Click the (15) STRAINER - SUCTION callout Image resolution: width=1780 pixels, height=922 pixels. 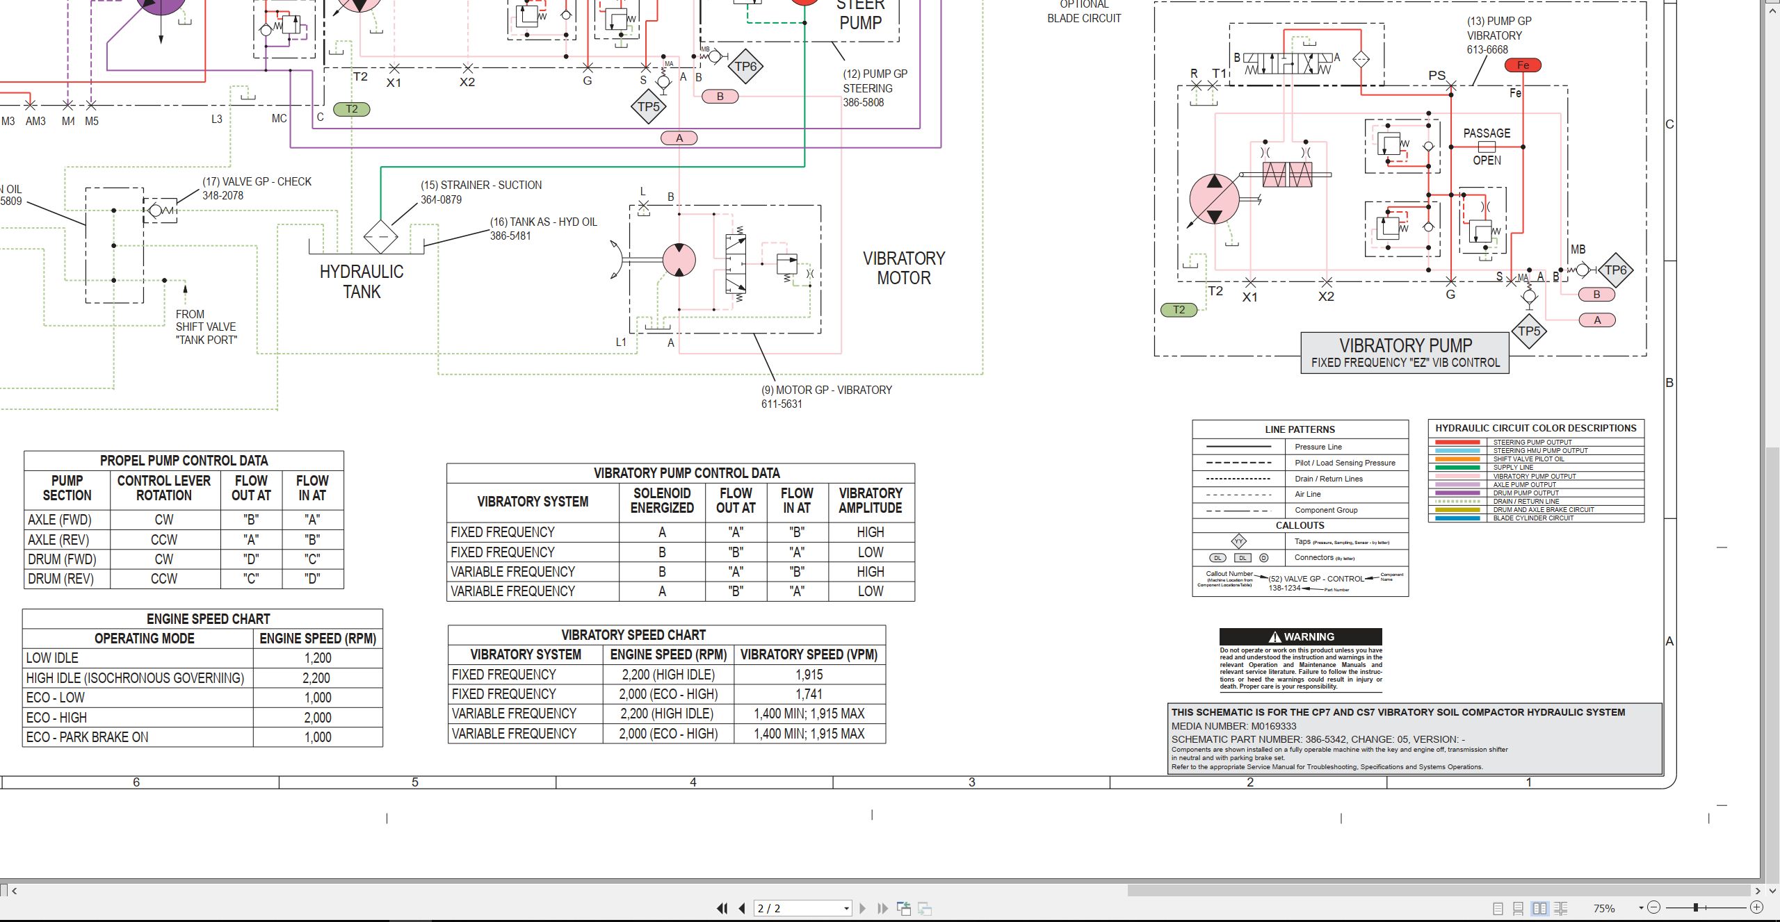(x=480, y=192)
